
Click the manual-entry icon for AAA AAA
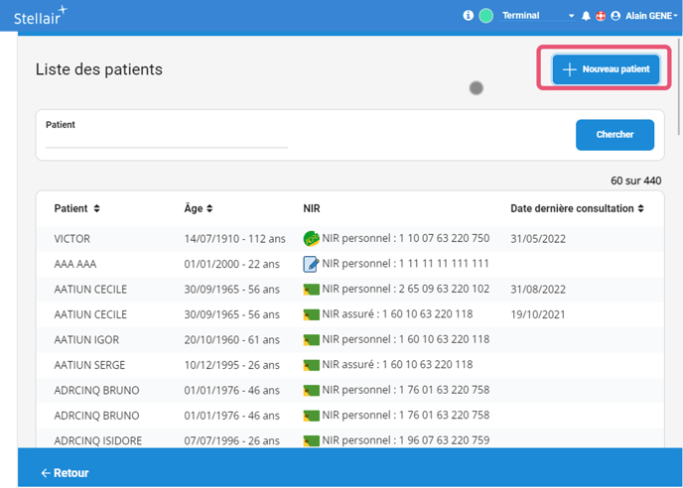click(311, 264)
